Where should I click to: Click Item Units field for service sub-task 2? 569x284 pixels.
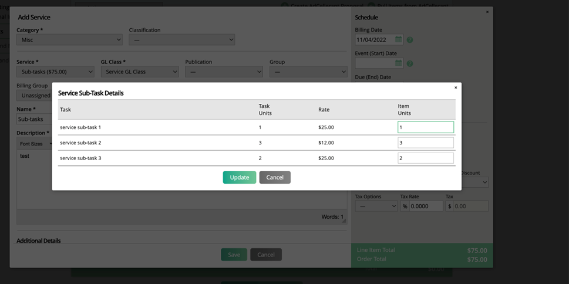425,143
